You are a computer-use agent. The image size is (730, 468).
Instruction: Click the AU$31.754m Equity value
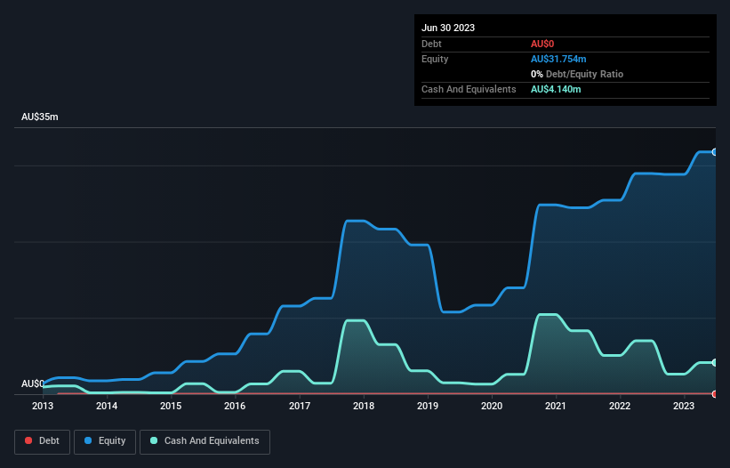(x=558, y=59)
